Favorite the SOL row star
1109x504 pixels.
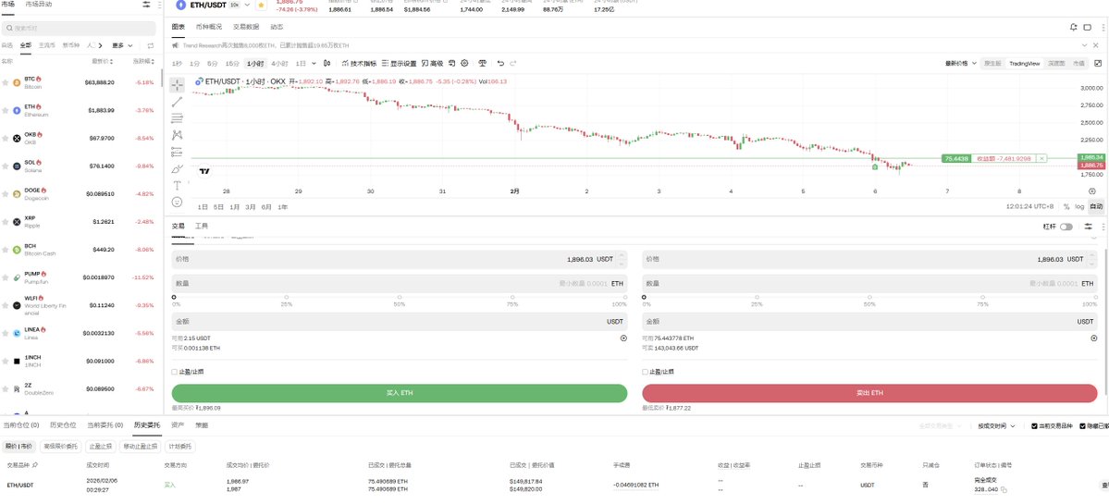pos(6,166)
